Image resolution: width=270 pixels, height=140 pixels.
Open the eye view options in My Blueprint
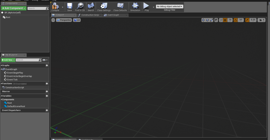pos(45,60)
